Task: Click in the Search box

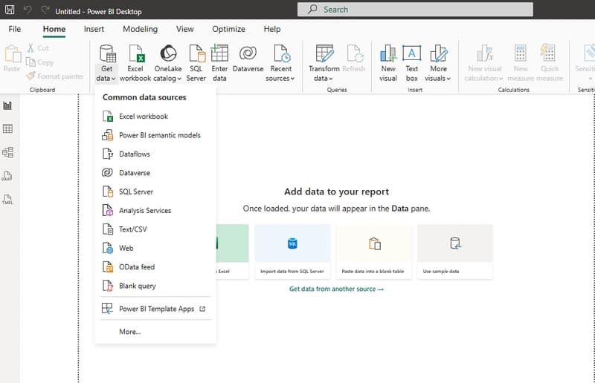Action: (415, 10)
